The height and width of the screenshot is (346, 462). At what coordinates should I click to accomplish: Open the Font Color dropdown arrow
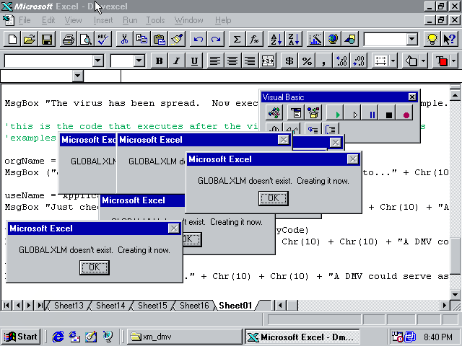tap(454, 61)
